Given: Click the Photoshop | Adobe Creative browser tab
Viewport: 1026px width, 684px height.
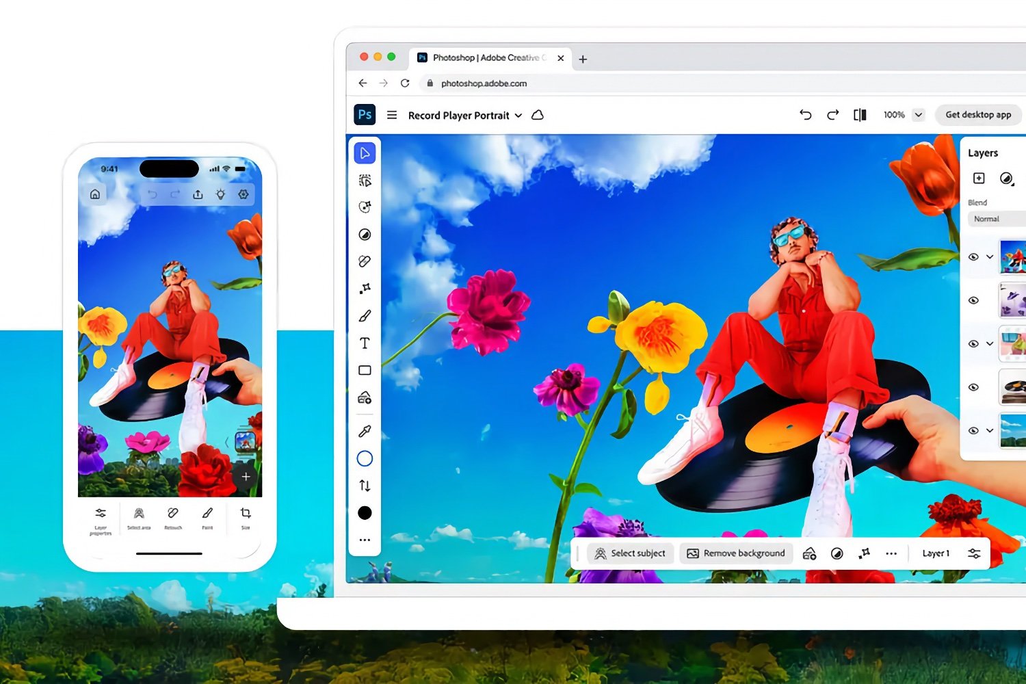Looking at the screenshot, I should 489,58.
